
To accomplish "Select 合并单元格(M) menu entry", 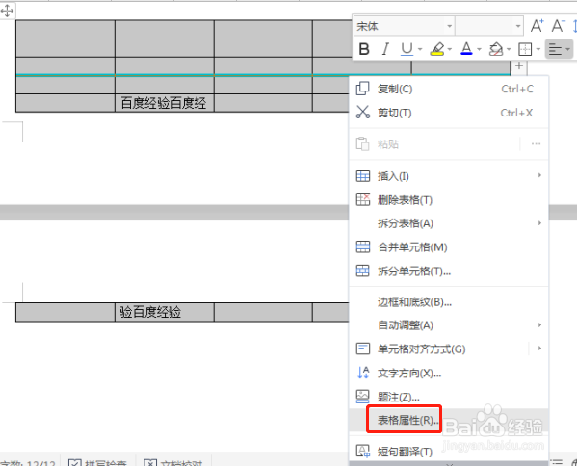I will (449, 247).
